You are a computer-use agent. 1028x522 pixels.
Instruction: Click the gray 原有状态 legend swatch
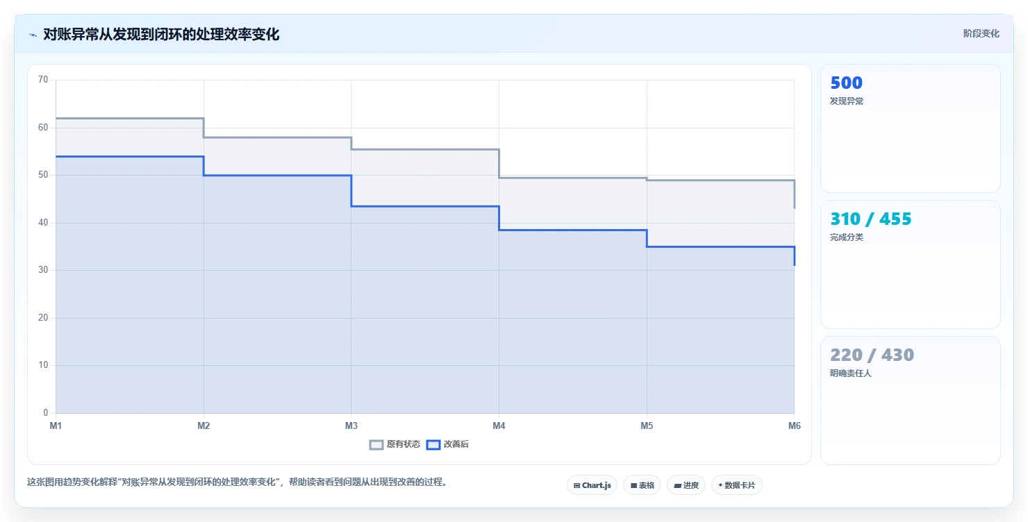tap(376, 444)
